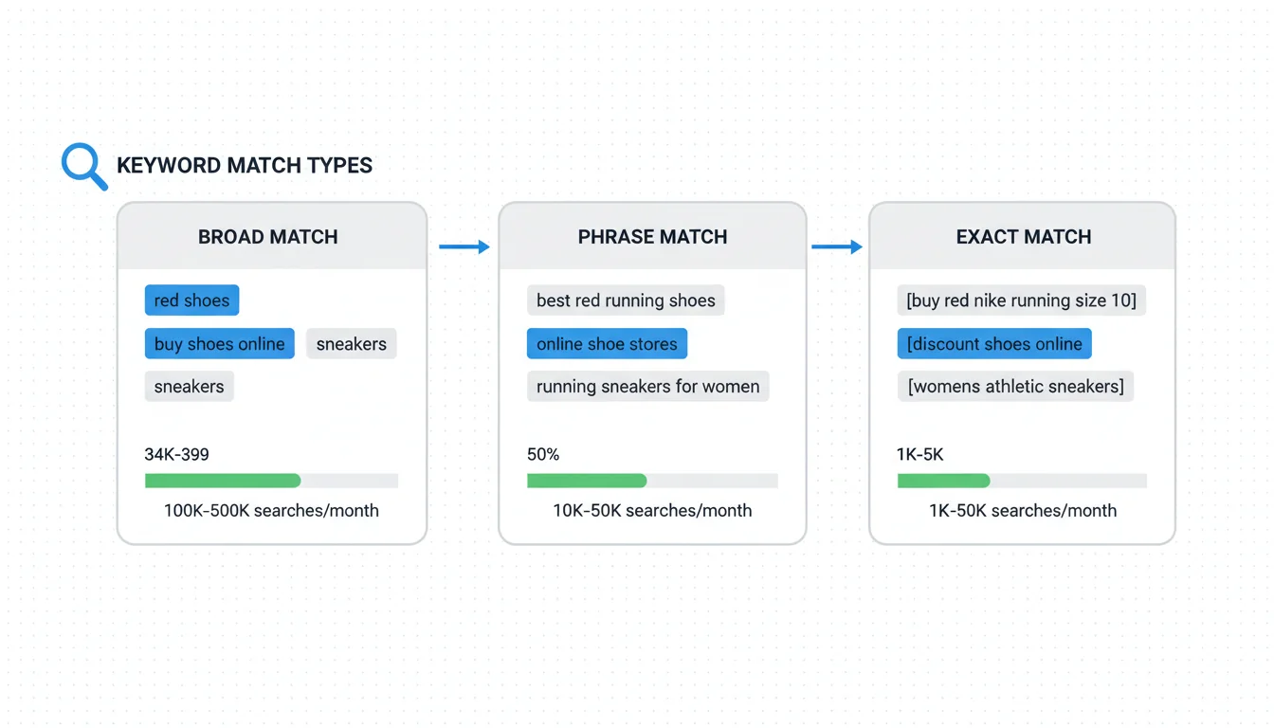Toggle the 'online shoe stores' keyword chip
1274x728 pixels.
607,344
